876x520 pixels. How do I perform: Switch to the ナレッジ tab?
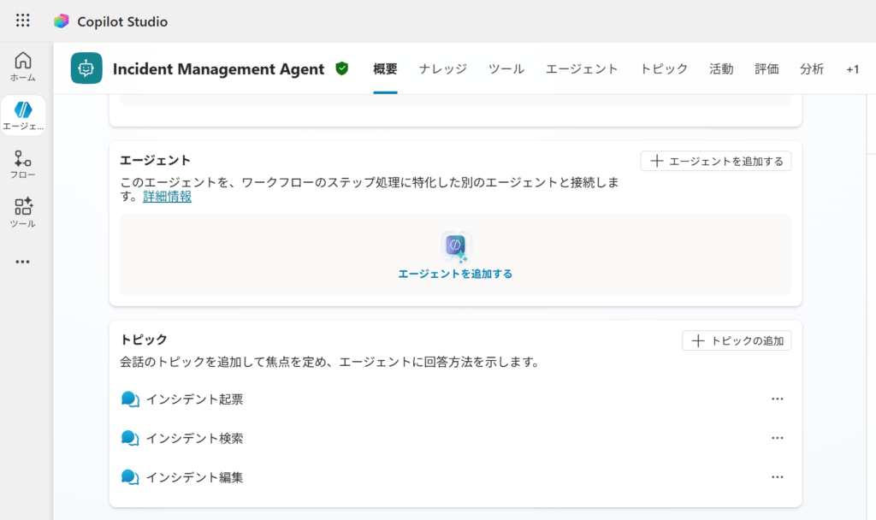tap(443, 69)
